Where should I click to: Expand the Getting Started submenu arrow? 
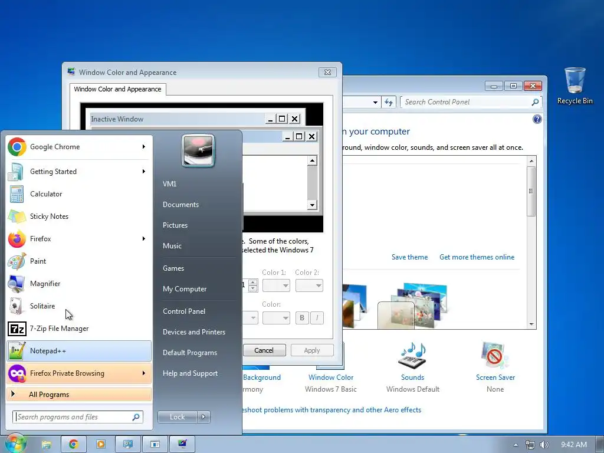[144, 172]
